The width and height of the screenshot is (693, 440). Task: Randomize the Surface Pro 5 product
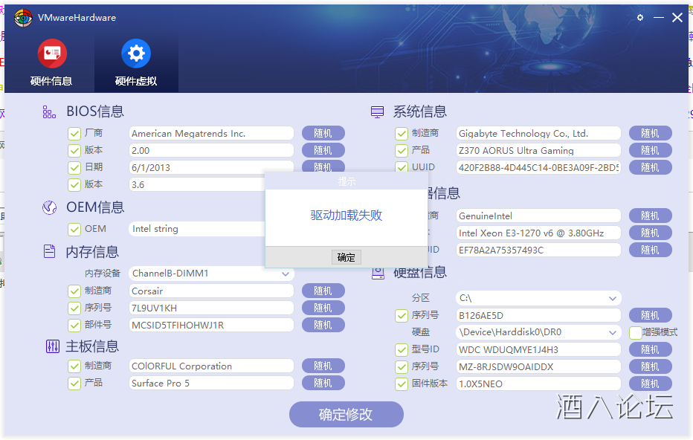point(323,383)
